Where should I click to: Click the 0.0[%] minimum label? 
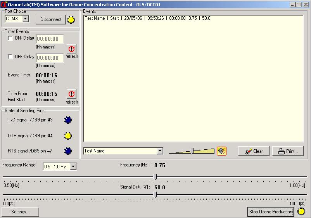[x=9, y=204]
